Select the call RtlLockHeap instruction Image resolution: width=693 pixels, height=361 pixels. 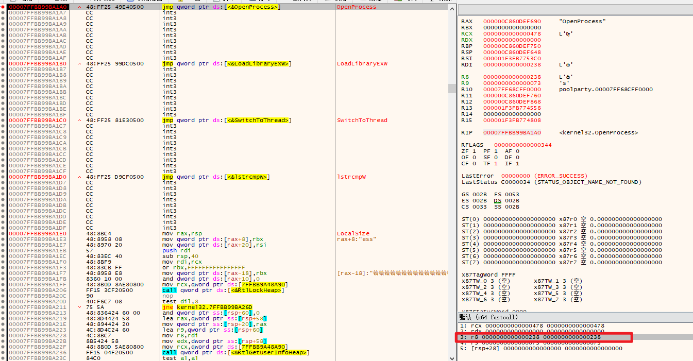[223, 290]
